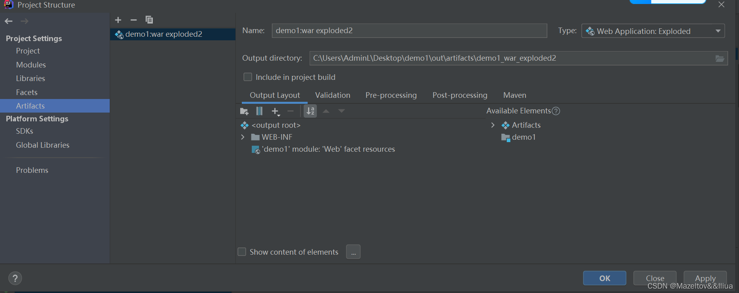Screen dimensions: 739x293
Task: Switch to the Maven tab
Action: pyautogui.click(x=515, y=95)
